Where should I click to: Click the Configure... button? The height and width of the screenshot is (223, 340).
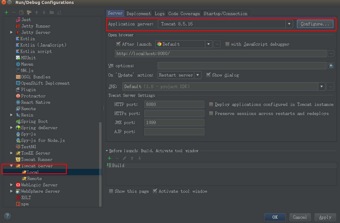tap(315, 24)
